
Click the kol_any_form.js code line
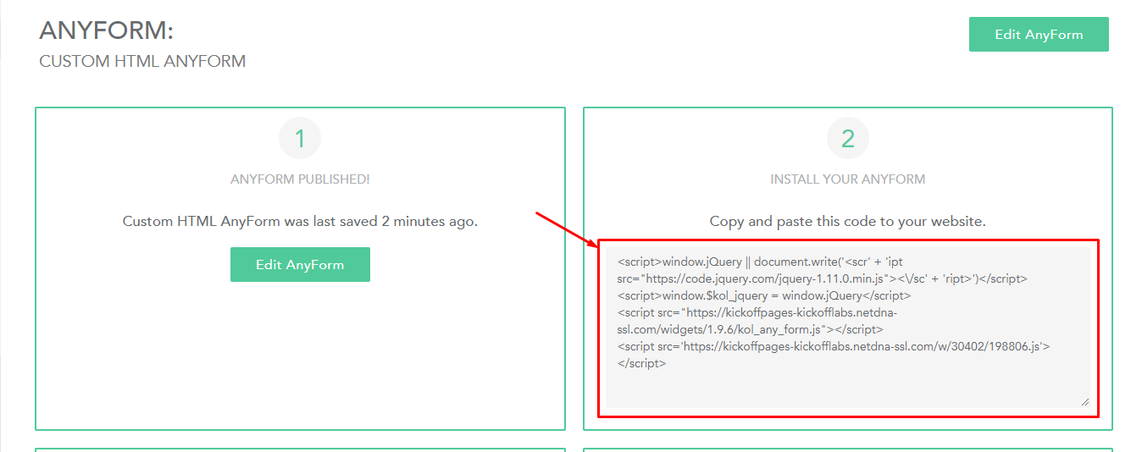point(751,329)
